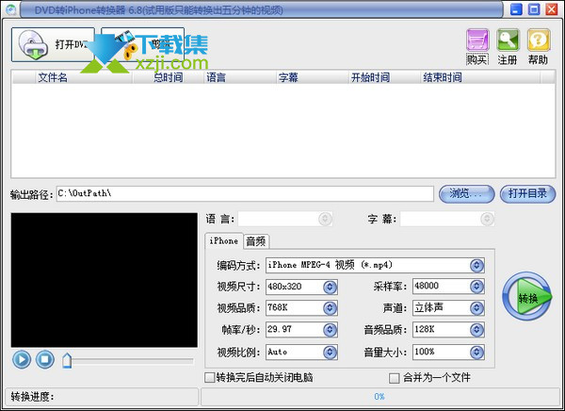Click the 语言 column header

pyautogui.click(x=240, y=77)
